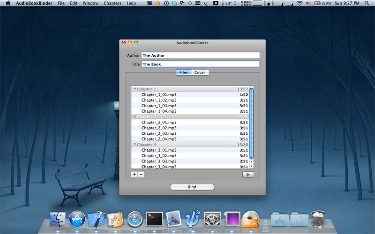Open the Instruments ruler-and-triangle dock icon
Screen dimensions: 375x234
point(116,219)
